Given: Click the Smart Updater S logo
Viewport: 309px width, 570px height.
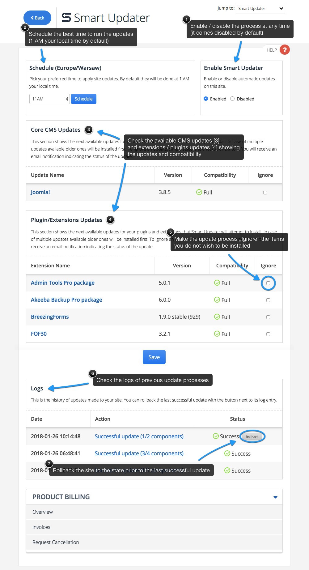Looking at the screenshot, I should (66, 18).
